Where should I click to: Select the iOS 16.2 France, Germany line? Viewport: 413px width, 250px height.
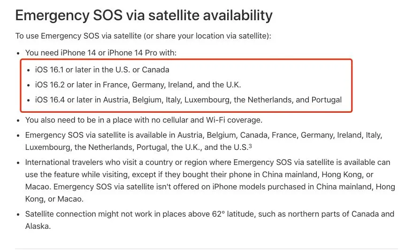138,85
